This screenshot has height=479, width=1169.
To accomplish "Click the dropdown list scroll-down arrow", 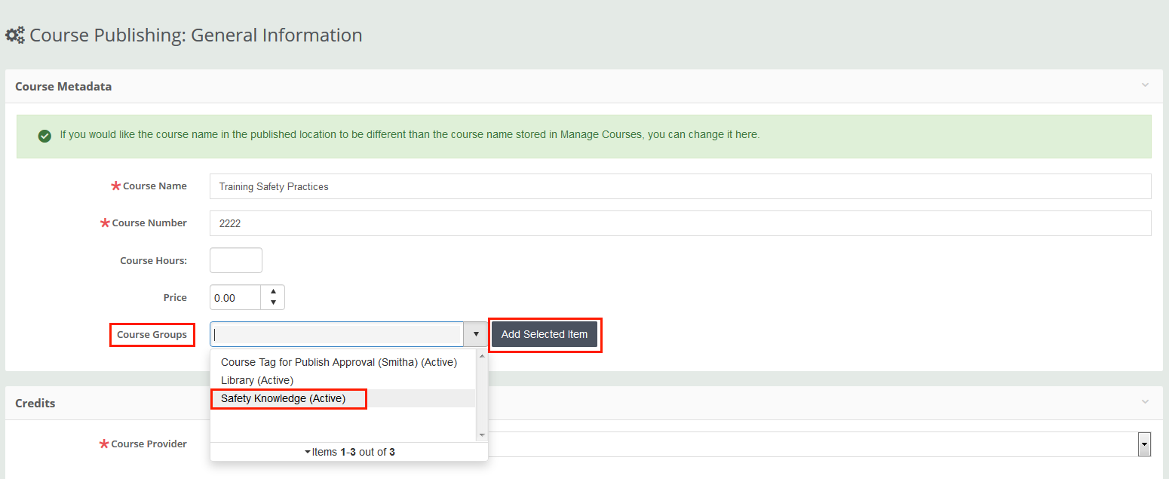I will (482, 435).
